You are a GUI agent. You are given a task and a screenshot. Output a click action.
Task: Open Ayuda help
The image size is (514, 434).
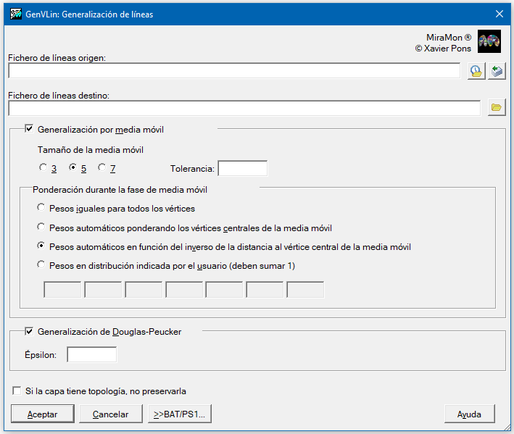tap(470, 414)
